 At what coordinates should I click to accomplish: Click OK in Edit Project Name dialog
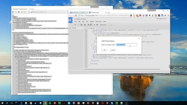click(104, 50)
